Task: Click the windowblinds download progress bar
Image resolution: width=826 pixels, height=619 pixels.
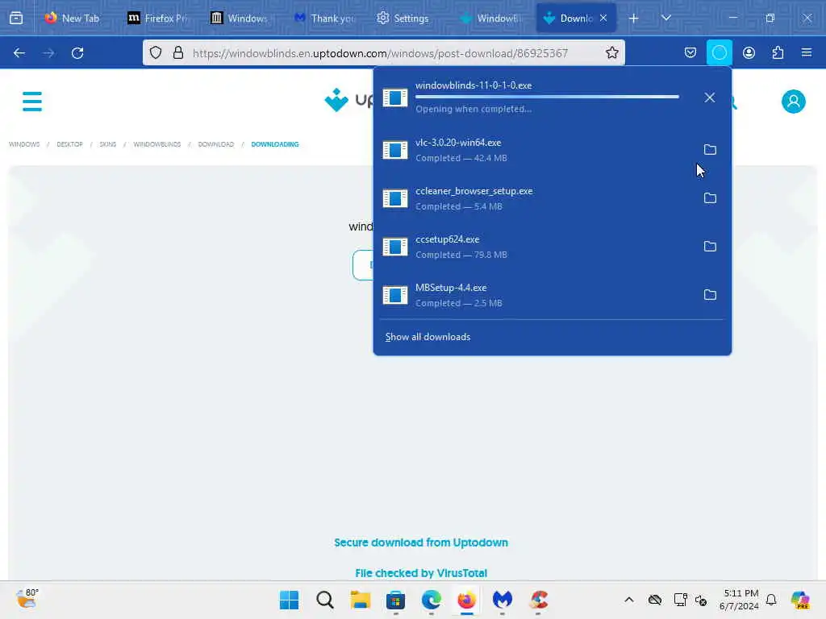Action: coord(547,97)
